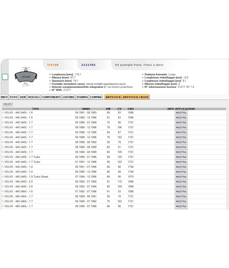Click 'Kit pastiglie freno, Freno a disco' description
This screenshot has width=229, height=268.
139,65
